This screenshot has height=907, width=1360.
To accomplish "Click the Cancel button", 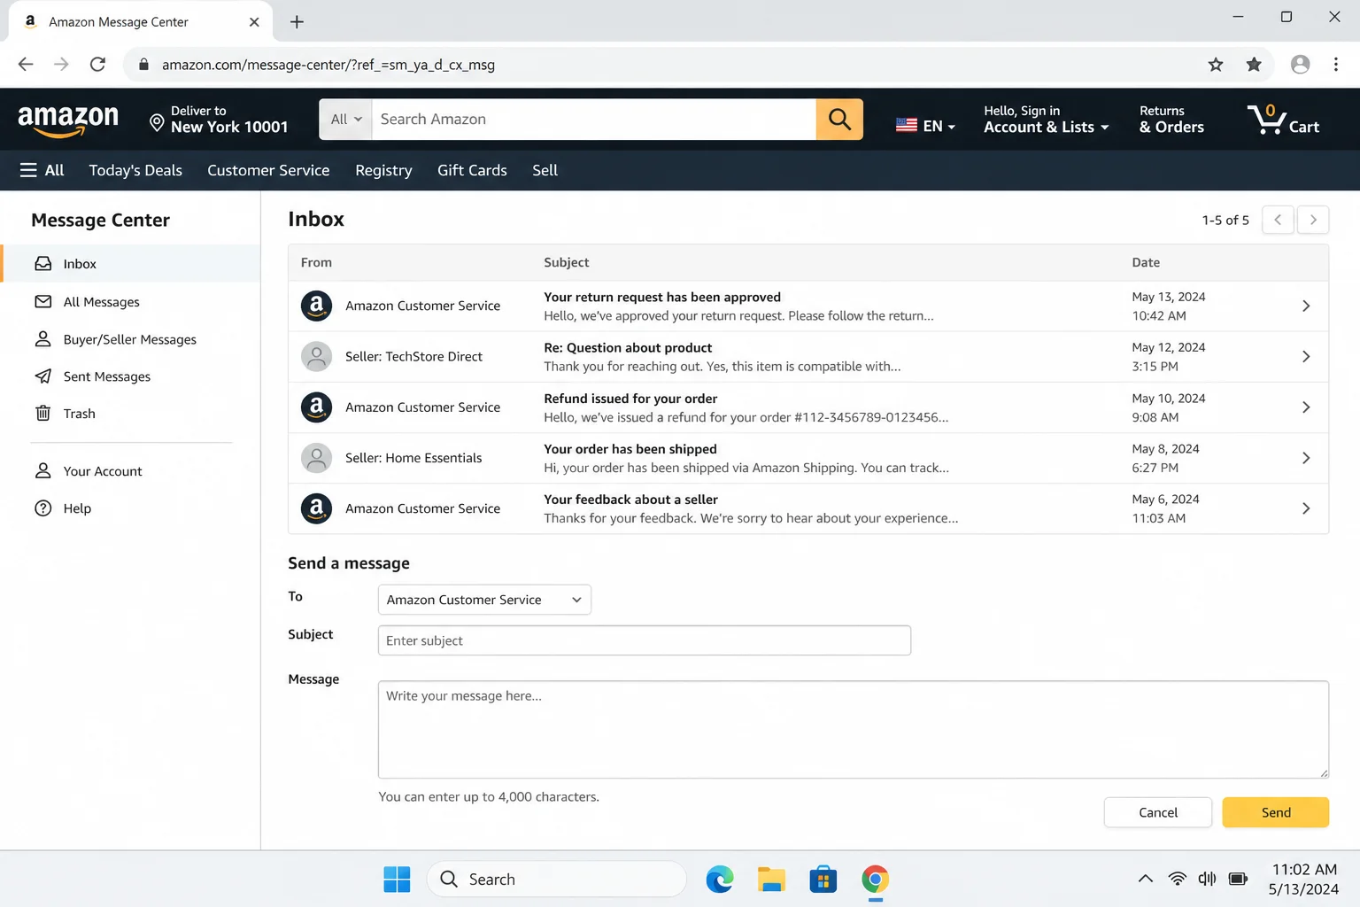I will click(1158, 812).
